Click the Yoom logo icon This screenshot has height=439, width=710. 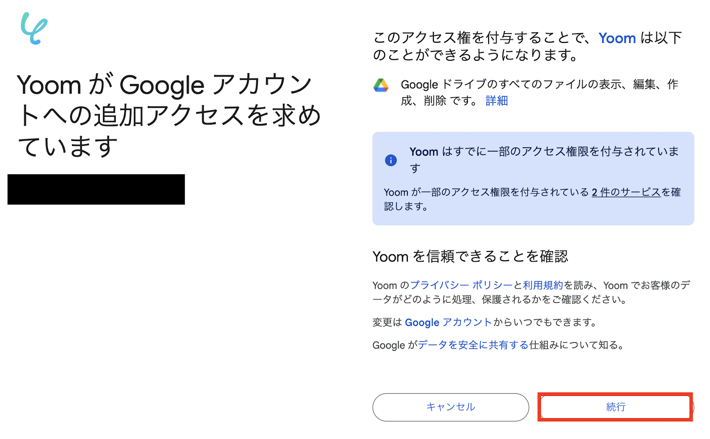point(34,28)
